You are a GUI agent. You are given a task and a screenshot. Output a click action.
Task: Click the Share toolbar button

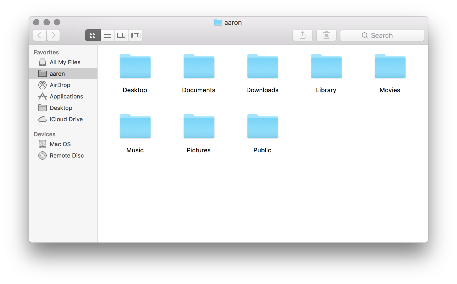303,35
